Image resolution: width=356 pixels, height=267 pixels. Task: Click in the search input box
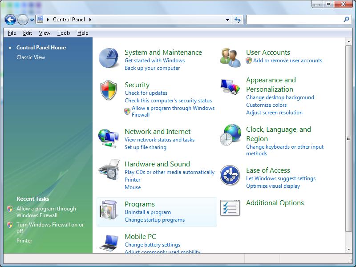tap(295, 20)
